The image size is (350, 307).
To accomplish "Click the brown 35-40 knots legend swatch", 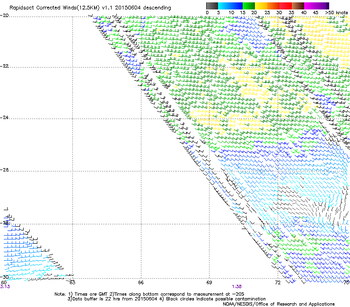I will 298,6.
